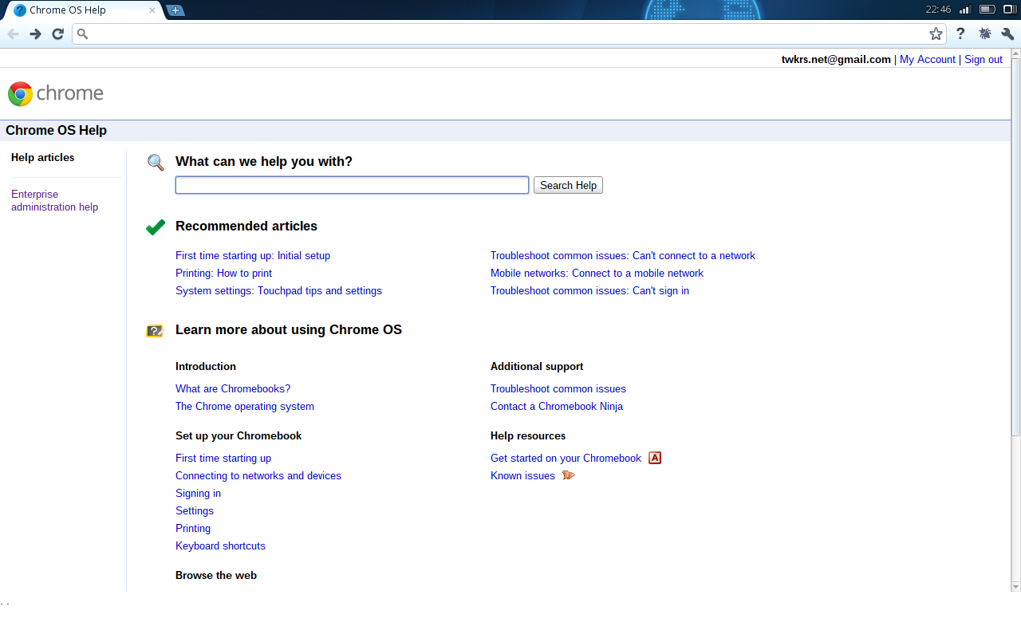Image resolution: width=1021 pixels, height=638 pixels.
Task: Open The Chrome operating system link
Action: pos(245,406)
